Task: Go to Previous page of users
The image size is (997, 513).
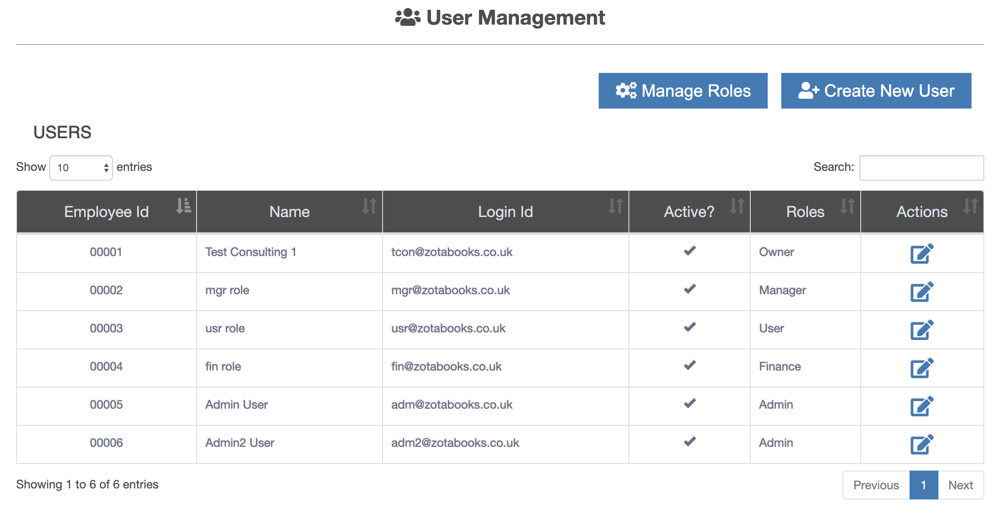Action: [876, 485]
